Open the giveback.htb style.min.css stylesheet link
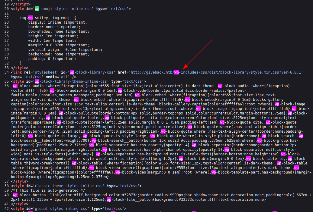313x212 pixels. 216,72
